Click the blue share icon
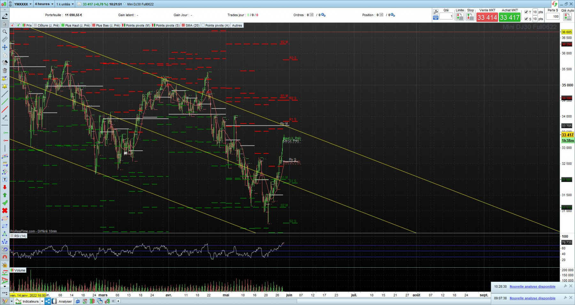575x305 pixels. tap(48, 301)
